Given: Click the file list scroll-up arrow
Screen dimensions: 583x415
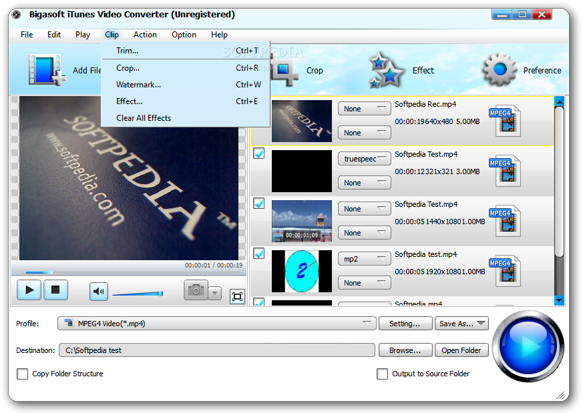Looking at the screenshot, I should (x=559, y=101).
